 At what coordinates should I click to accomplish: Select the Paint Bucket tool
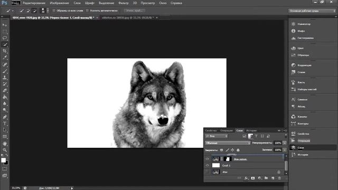pyautogui.click(x=5, y=97)
